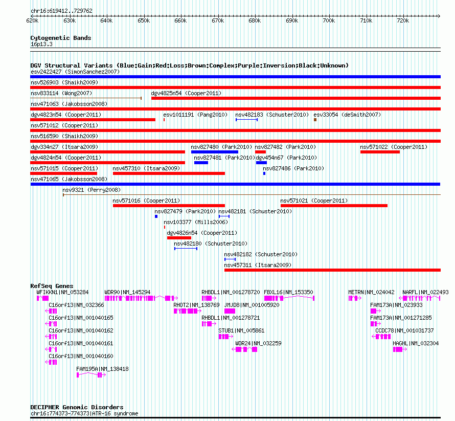Click the METRN NM_024042 gene glyph

click(x=355, y=298)
